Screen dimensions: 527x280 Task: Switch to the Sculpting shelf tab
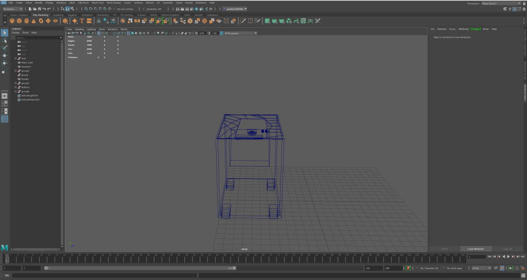[58, 15]
